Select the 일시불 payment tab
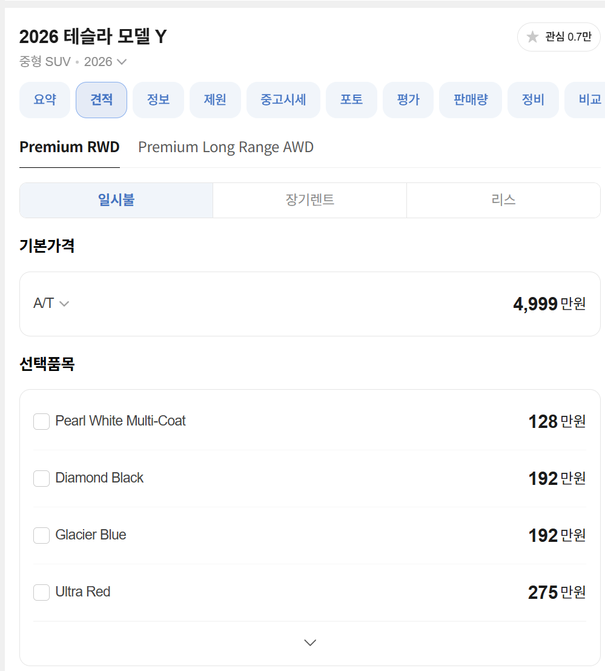The width and height of the screenshot is (605, 671). pos(116,200)
